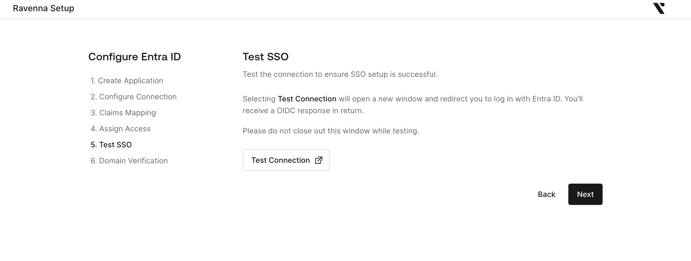This screenshot has height=261, width=691.
Task: Click the 'Please do not close' warning text
Action: 331,131
